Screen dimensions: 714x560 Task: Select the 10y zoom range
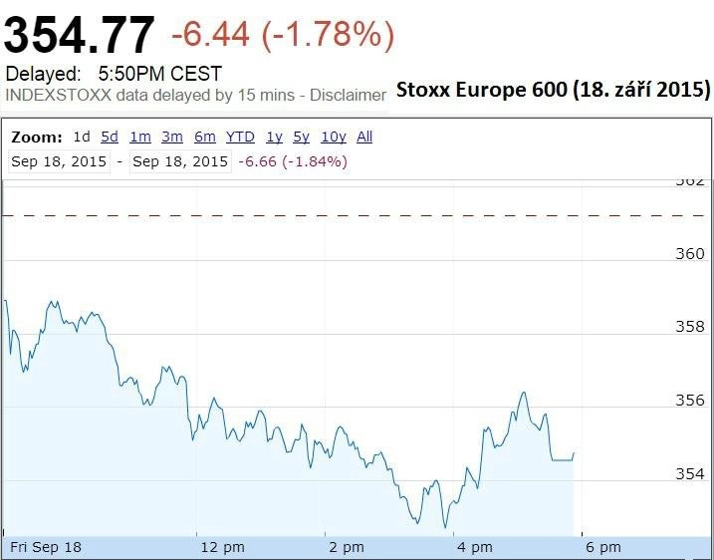pos(334,137)
